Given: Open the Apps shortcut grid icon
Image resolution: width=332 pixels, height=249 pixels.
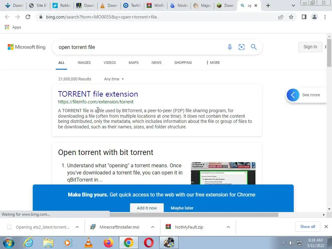Looking at the screenshot, I should coord(7,27).
